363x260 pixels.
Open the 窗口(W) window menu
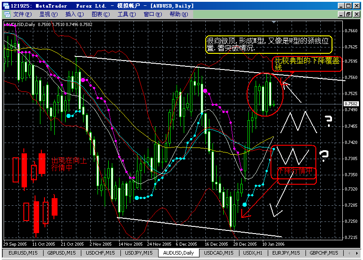[153, 14]
